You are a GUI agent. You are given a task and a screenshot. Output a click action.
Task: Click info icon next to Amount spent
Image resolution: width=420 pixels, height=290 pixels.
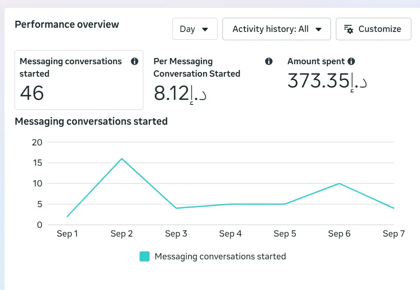[351, 61]
